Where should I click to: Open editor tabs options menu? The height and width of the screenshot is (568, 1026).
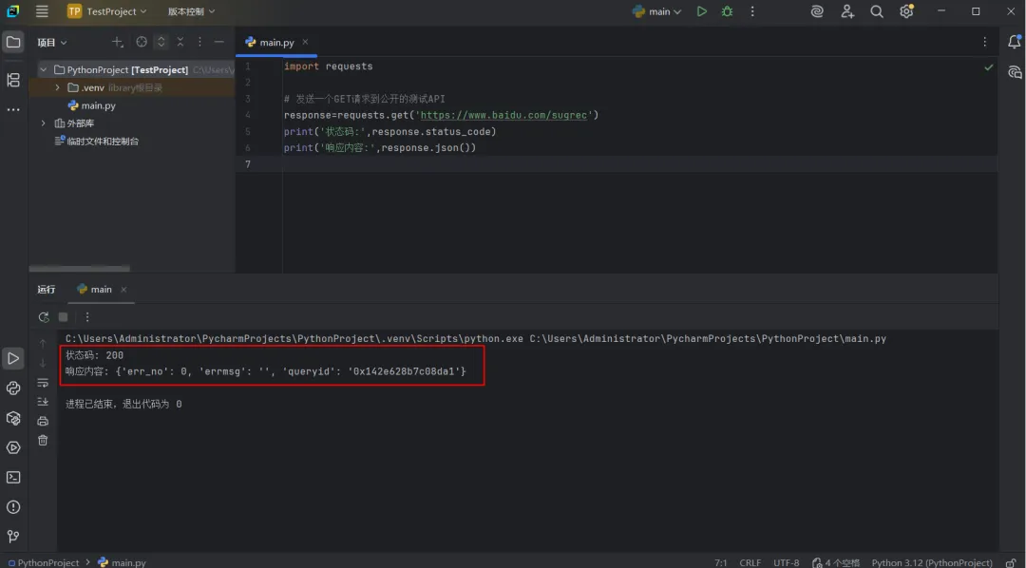[x=984, y=42]
